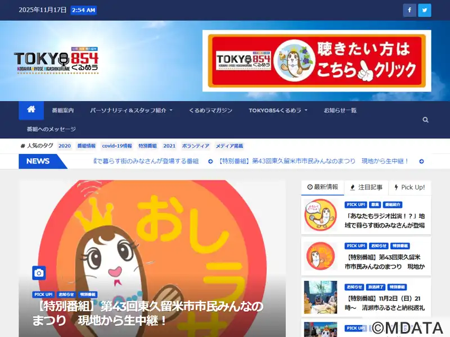This screenshot has width=450, height=337.
Task: Select the メディア掲載 popular tag
Action: [229, 146]
